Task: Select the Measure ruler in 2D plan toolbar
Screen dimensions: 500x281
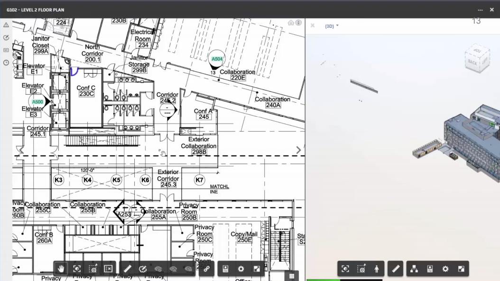Action: pos(127,269)
